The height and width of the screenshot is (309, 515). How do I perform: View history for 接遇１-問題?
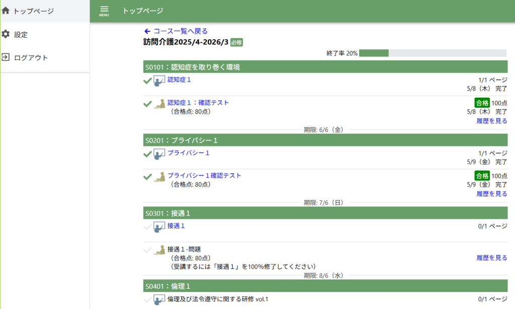point(492,258)
